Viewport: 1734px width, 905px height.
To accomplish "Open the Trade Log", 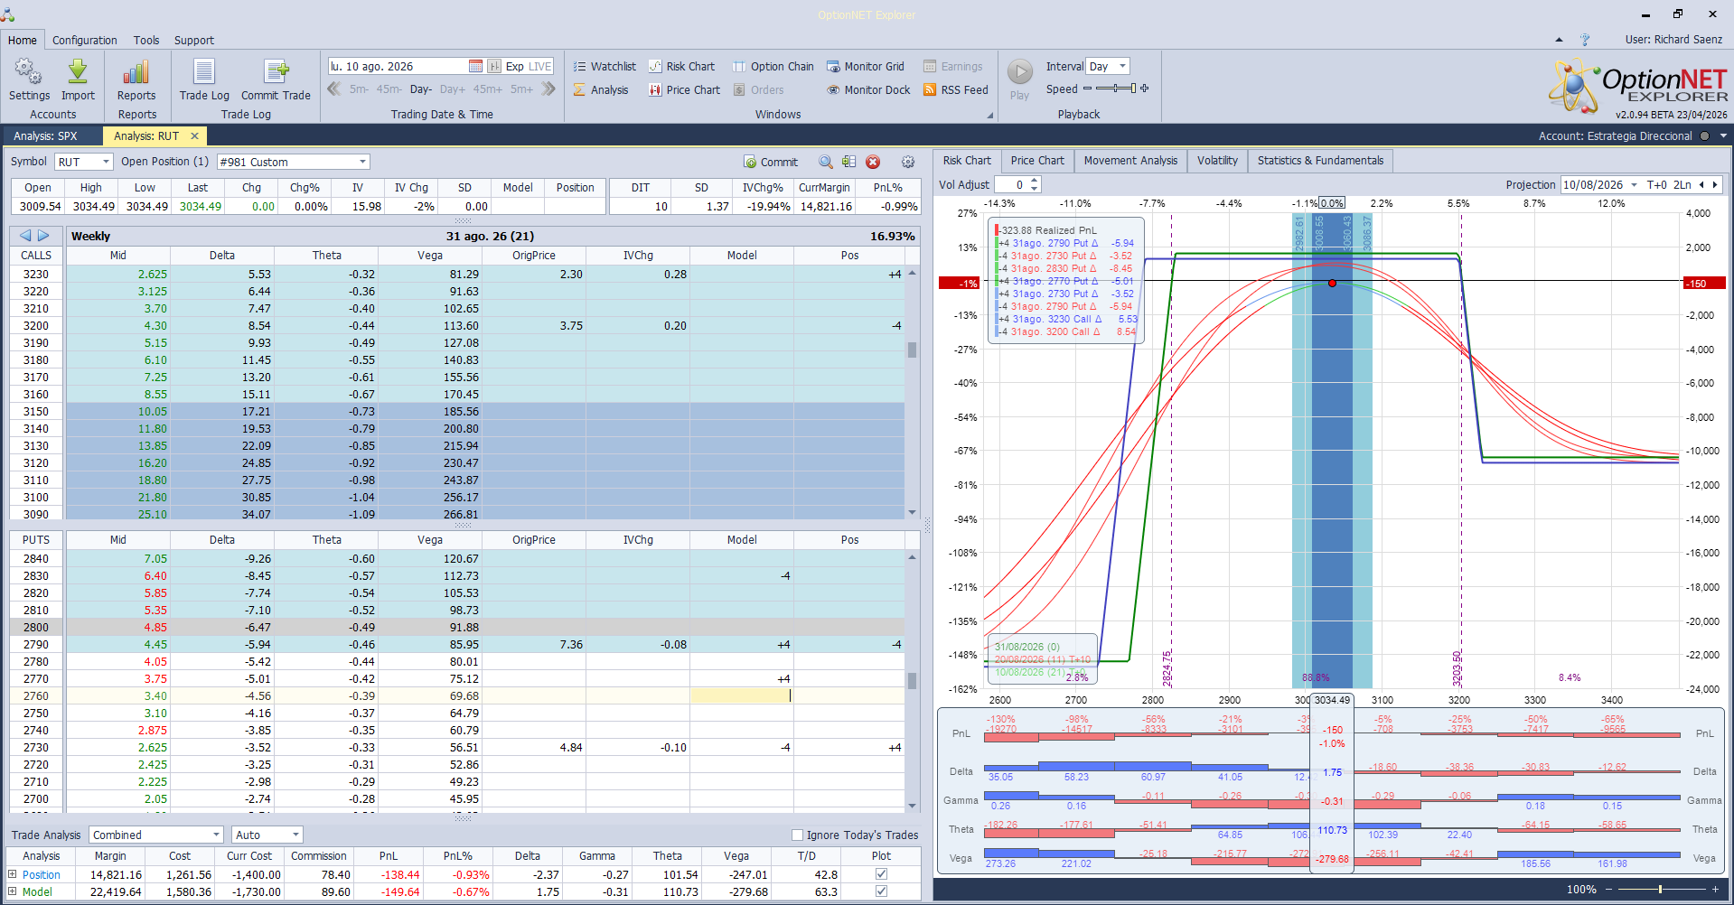I will click(204, 79).
